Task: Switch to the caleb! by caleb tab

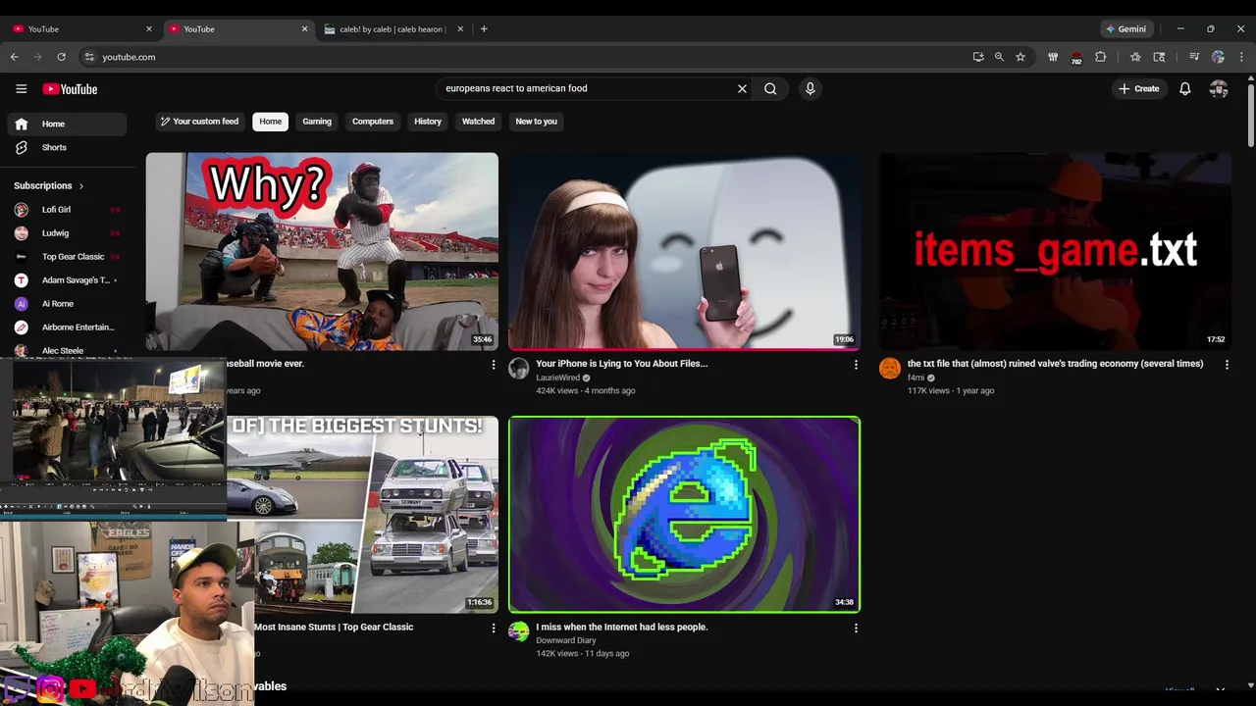Action: point(392,29)
